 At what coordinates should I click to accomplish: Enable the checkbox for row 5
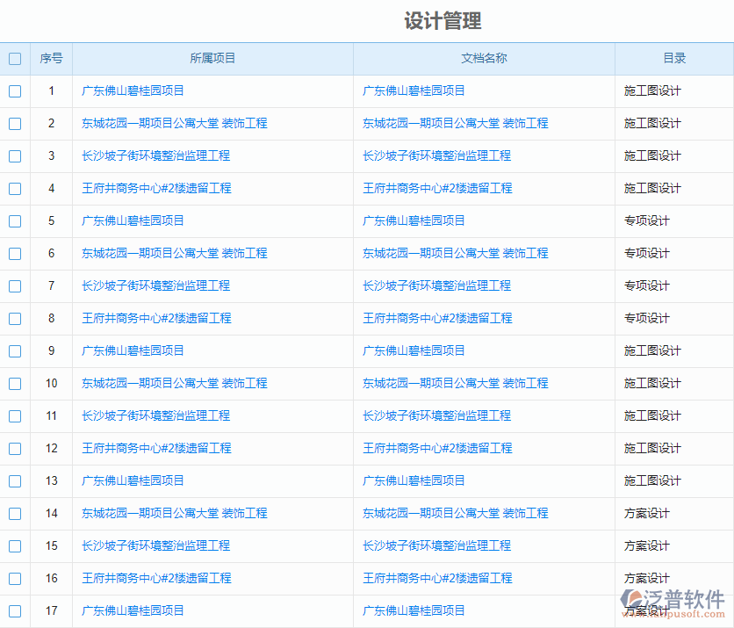(x=14, y=220)
